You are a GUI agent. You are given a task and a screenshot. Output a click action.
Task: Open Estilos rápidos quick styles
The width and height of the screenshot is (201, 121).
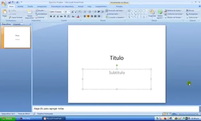point(160,14)
